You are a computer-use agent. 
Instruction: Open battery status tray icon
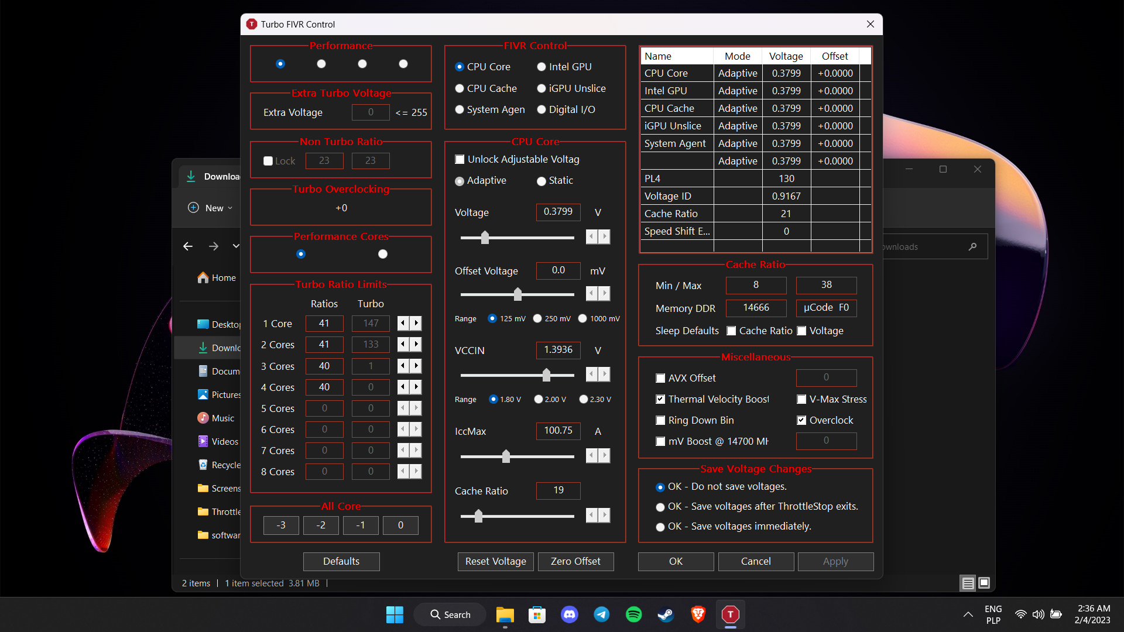1056,614
